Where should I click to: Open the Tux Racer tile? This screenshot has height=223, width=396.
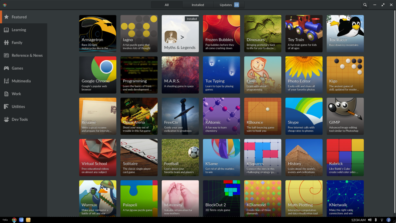click(345, 34)
